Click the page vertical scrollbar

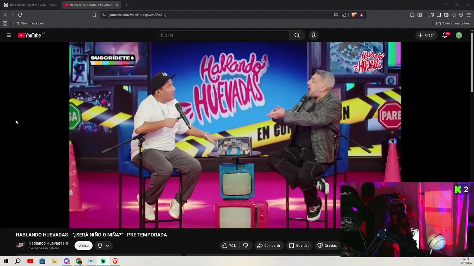[x=472, y=63]
